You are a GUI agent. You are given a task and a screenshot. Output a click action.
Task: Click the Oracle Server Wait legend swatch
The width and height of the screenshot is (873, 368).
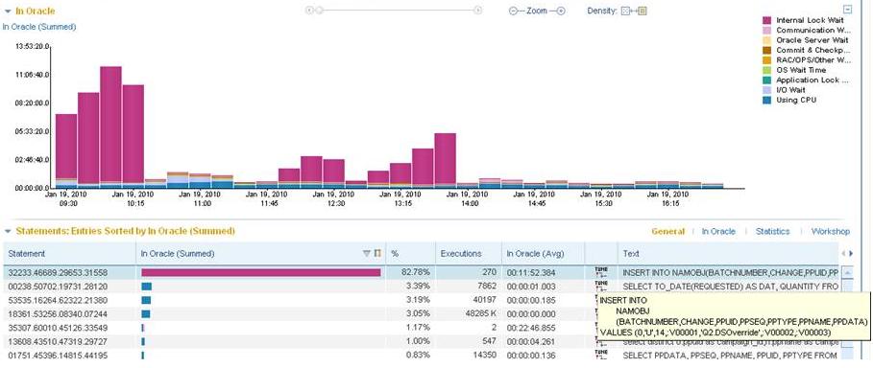[766, 40]
